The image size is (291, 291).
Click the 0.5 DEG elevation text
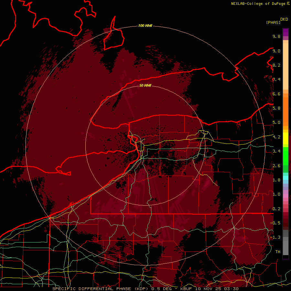click(161, 289)
